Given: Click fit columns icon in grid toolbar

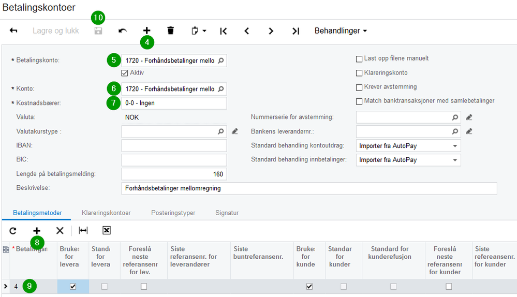Looking at the screenshot, I should 83,230.
